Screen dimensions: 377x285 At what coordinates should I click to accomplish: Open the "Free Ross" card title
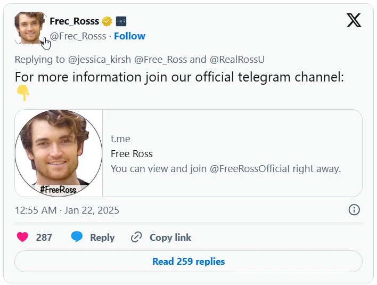132,154
